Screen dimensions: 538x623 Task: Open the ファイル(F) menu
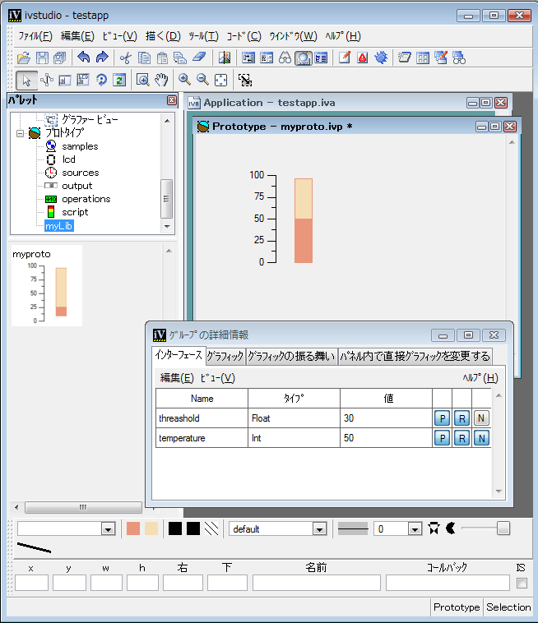pos(35,36)
